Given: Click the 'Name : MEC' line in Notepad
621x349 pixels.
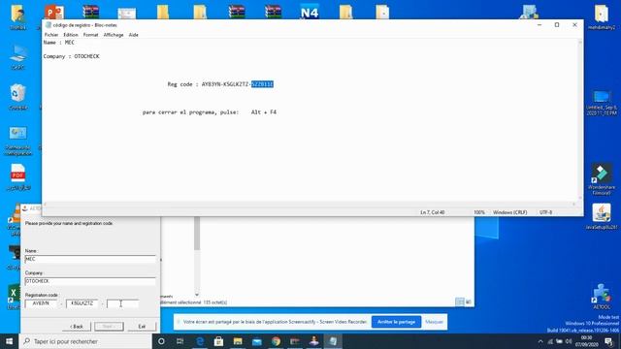Looking at the screenshot, I should click(58, 43).
